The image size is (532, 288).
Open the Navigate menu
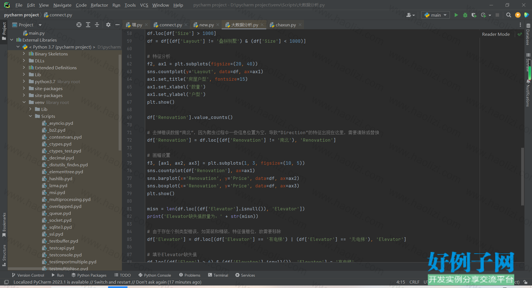coord(62,5)
